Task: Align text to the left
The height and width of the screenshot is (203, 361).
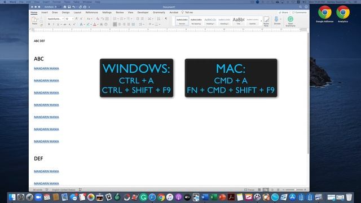Action: click(115, 24)
